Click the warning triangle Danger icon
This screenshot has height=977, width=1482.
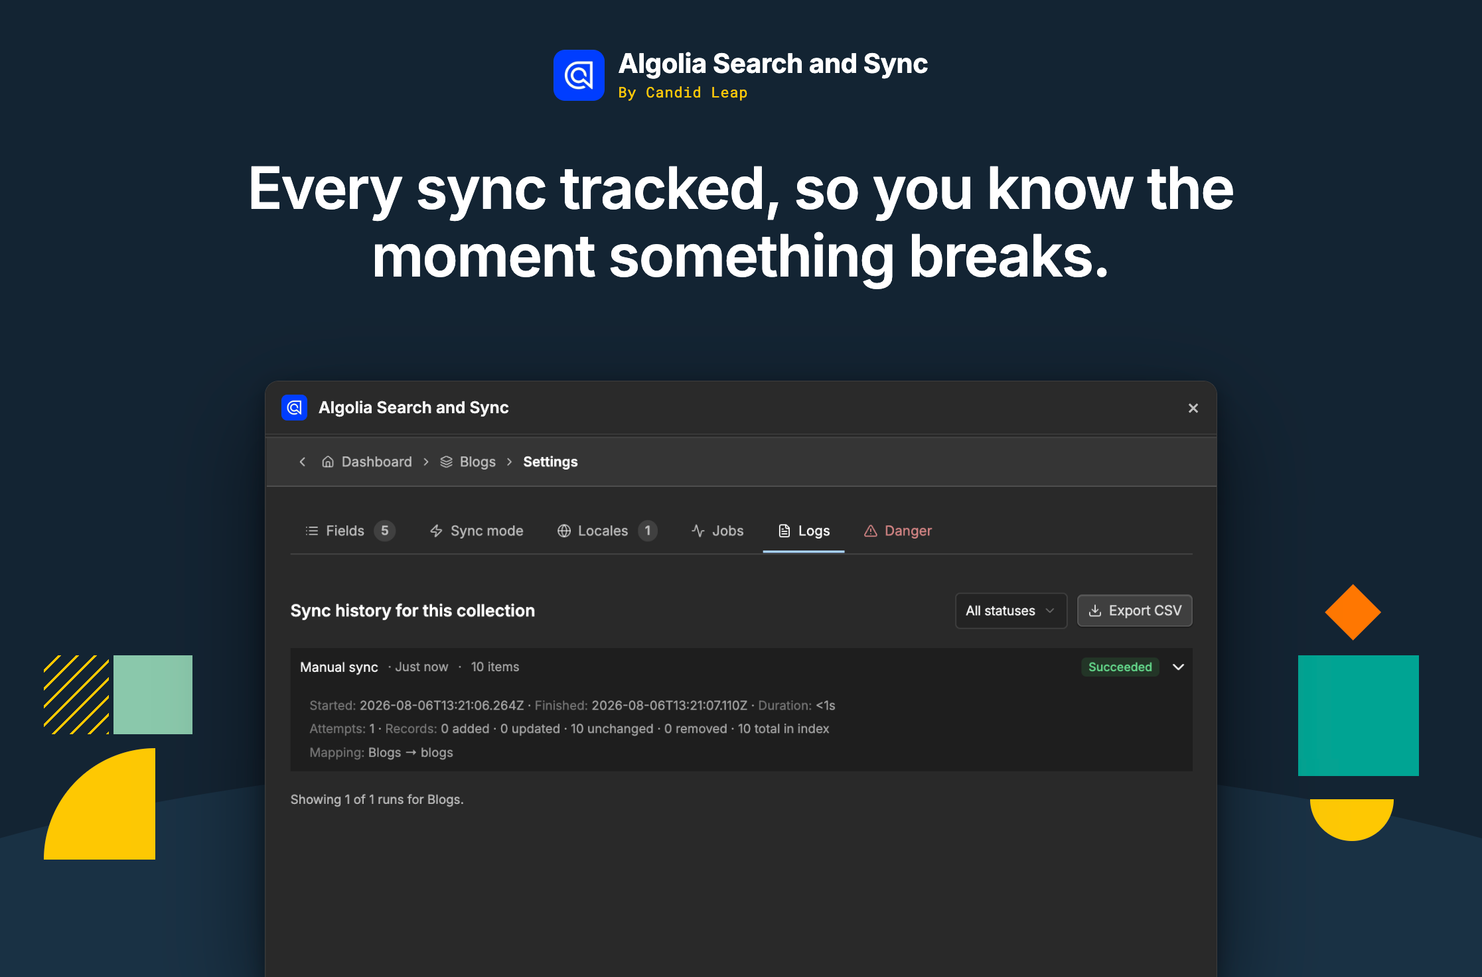click(x=871, y=531)
